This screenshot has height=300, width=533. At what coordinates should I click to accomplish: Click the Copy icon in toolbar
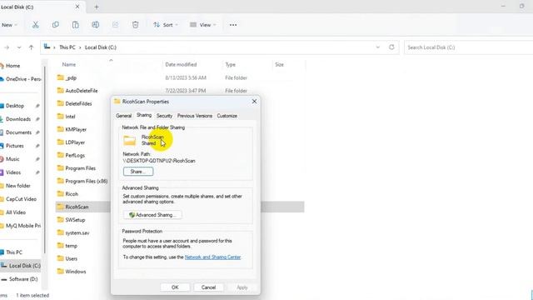pos(56,25)
